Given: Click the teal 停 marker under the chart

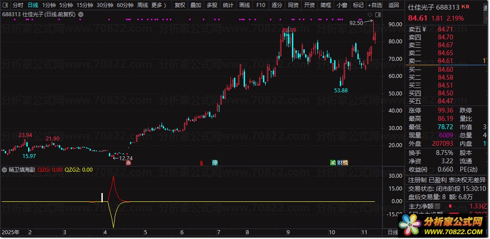Looking at the screenshot, I should [x=215, y=163].
